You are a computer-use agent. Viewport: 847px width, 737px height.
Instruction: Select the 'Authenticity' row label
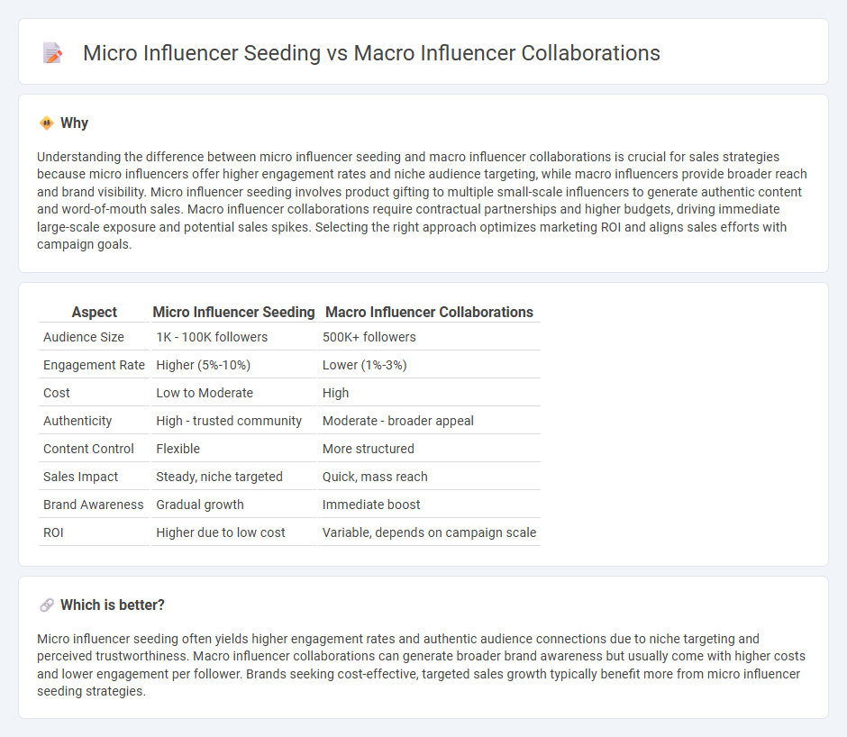tap(77, 421)
